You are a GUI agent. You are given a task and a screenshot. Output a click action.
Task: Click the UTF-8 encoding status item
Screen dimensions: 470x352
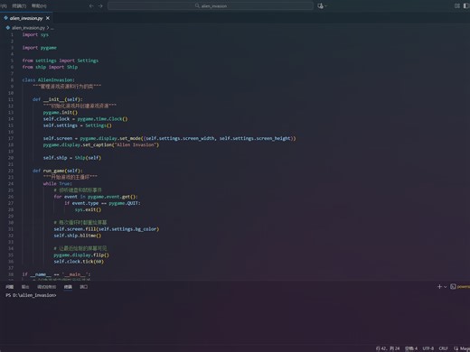click(428, 348)
